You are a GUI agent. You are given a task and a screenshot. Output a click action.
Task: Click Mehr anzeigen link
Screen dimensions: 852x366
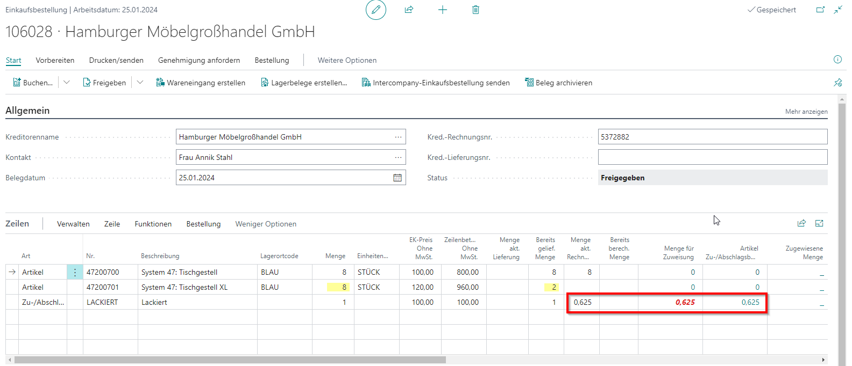click(806, 112)
